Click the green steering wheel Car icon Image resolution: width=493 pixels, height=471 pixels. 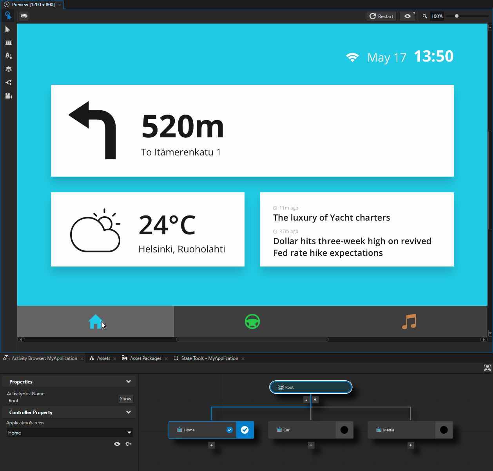tap(252, 321)
